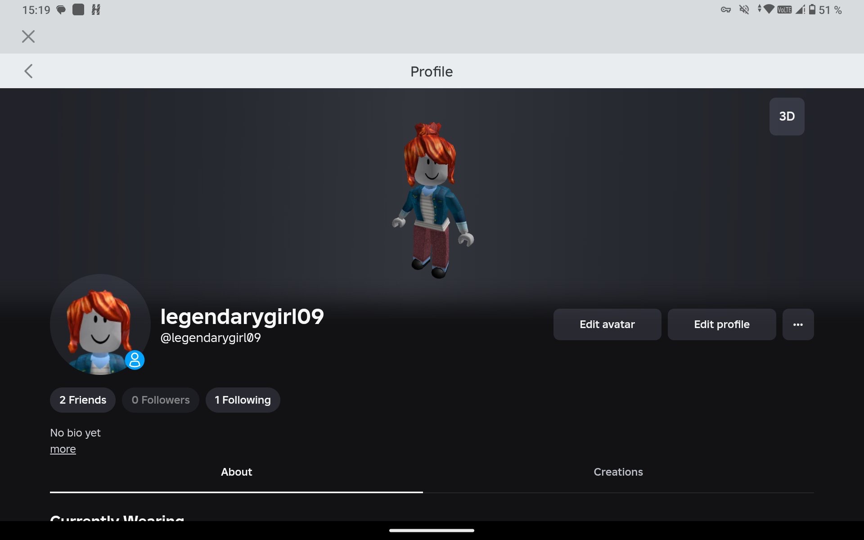Click the Edit profile button
Image resolution: width=864 pixels, height=540 pixels.
[721, 324]
